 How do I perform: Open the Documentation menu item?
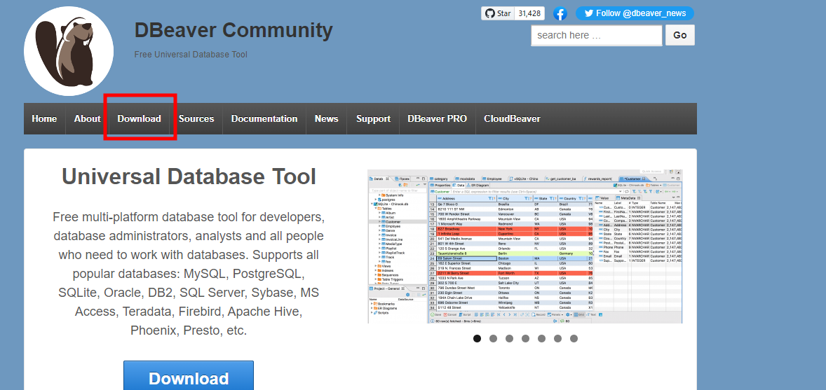pyautogui.click(x=264, y=119)
